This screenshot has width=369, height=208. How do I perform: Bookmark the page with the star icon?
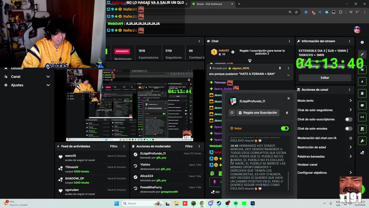coord(296,12)
